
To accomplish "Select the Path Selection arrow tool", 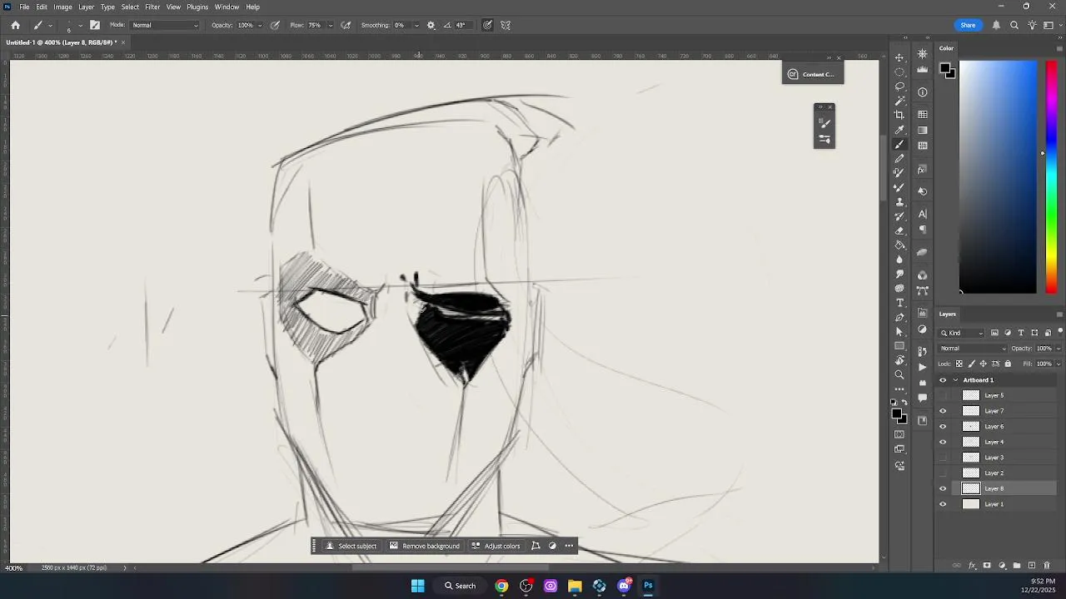I will (899, 330).
